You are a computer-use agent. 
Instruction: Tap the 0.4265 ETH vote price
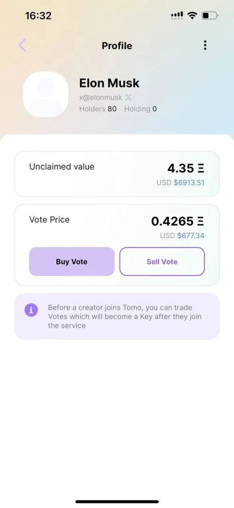pyautogui.click(x=178, y=221)
